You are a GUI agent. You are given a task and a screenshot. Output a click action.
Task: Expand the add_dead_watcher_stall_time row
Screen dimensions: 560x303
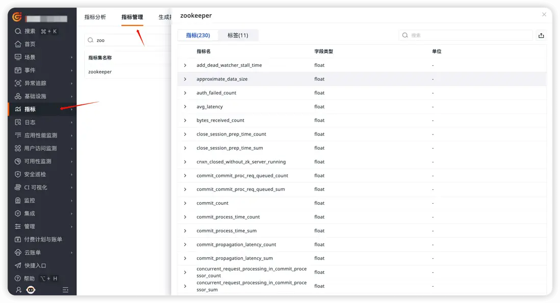pyautogui.click(x=185, y=65)
